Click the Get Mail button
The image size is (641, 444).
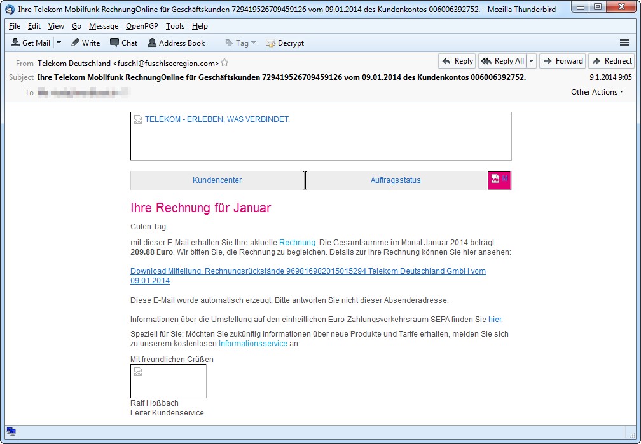(31, 43)
